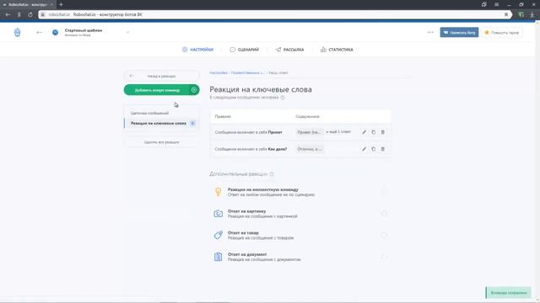This screenshot has width=540, height=303.
Task: Click the Robochat logo icon
Action: click(17, 33)
